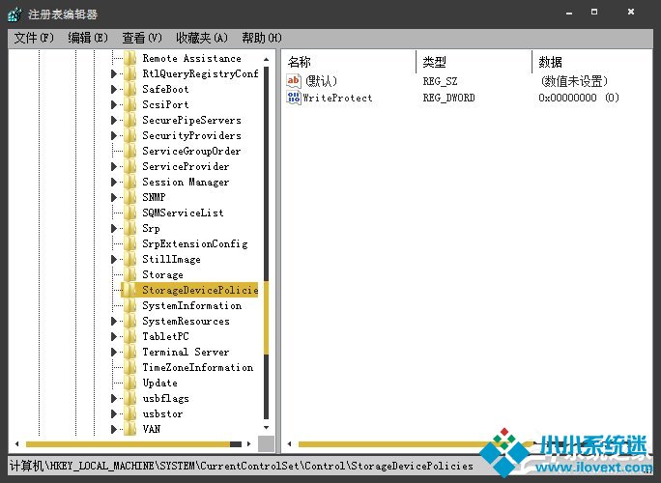661x483 pixels.
Task: Click the SafeBoot folder icon
Action: point(130,89)
